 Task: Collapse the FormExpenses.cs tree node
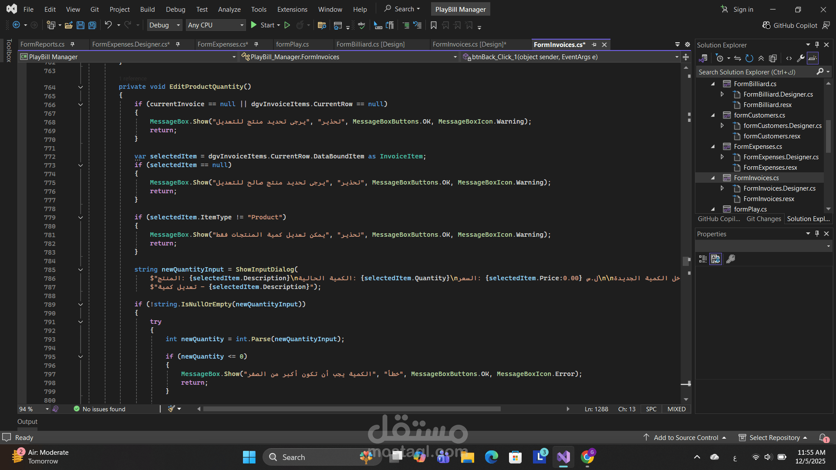713,147
